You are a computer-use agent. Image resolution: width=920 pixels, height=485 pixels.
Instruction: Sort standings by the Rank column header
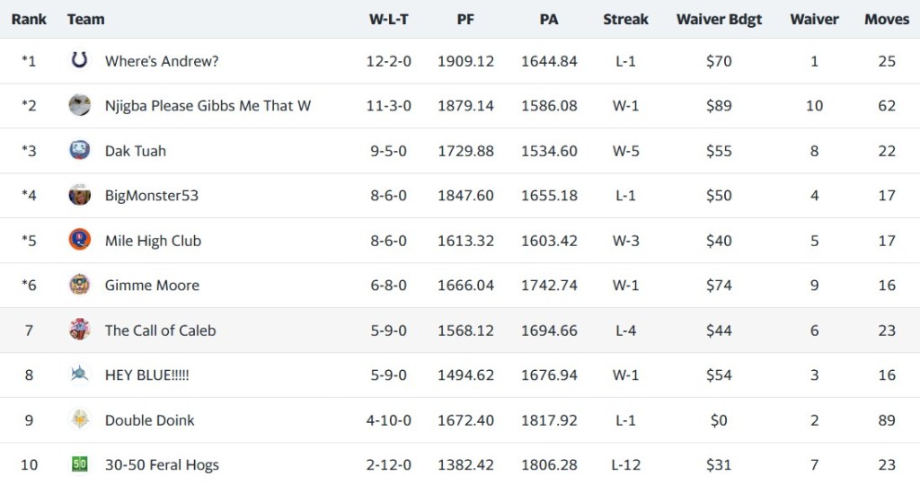(x=29, y=19)
